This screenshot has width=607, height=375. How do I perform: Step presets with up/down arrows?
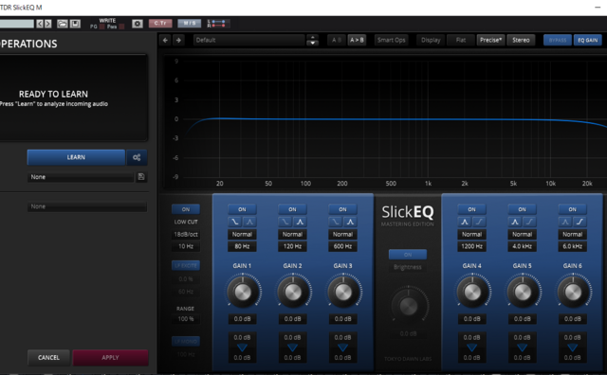click(x=312, y=40)
